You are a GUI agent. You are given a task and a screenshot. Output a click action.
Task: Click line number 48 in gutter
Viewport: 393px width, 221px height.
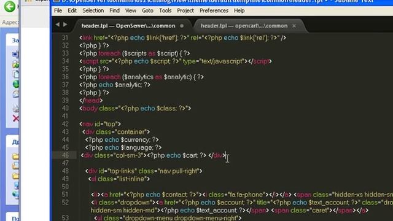click(65, 171)
